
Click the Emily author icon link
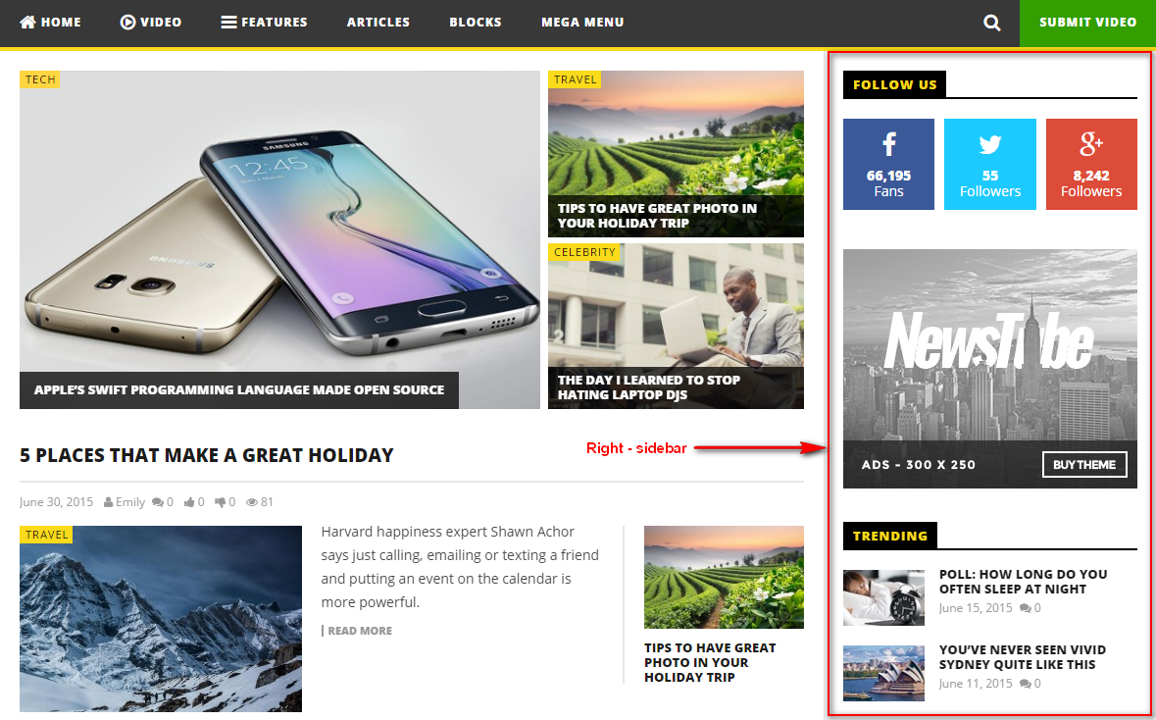click(109, 502)
